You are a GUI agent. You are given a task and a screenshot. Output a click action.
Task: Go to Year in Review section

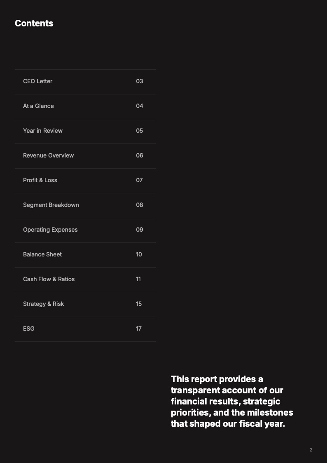point(43,131)
